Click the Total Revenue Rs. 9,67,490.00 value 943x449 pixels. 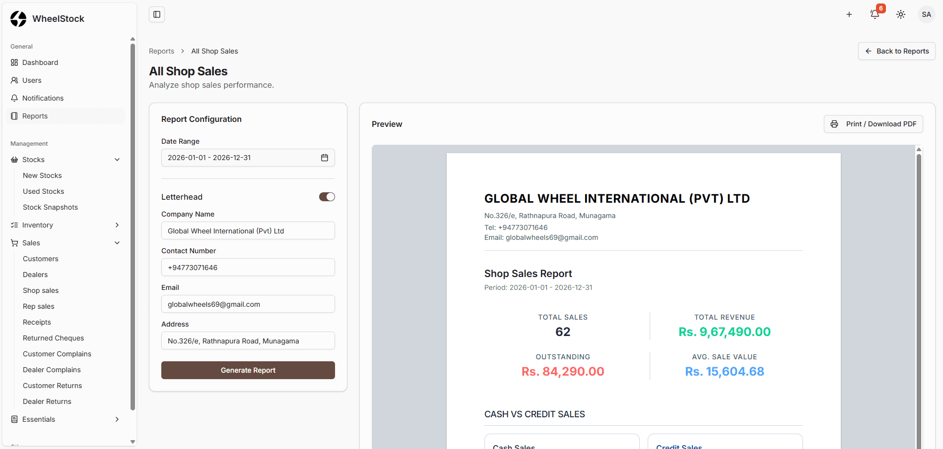725,332
